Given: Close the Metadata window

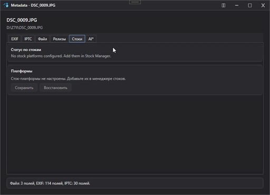Looking at the screenshot, I should 263,5.
